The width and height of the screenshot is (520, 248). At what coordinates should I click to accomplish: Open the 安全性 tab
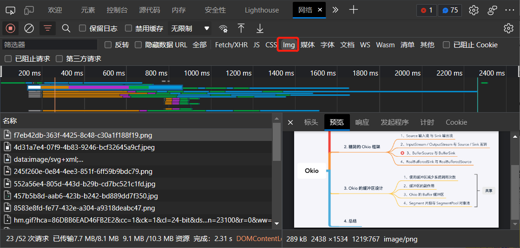[215, 10]
